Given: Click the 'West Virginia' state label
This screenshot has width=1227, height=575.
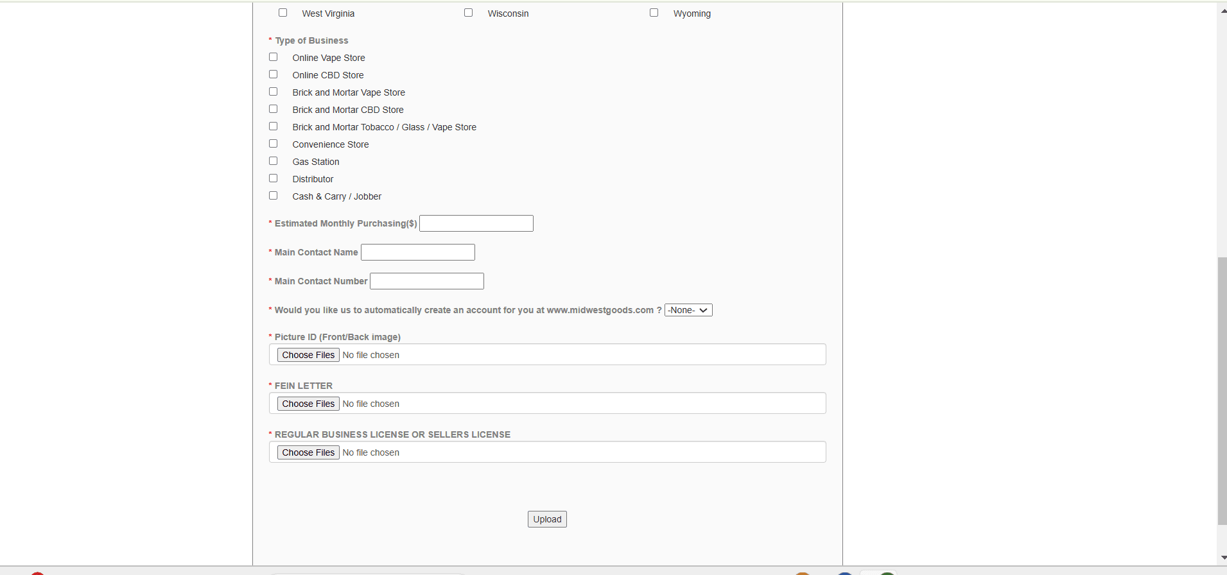Looking at the screenshot, I should click(x=328, y=13).
